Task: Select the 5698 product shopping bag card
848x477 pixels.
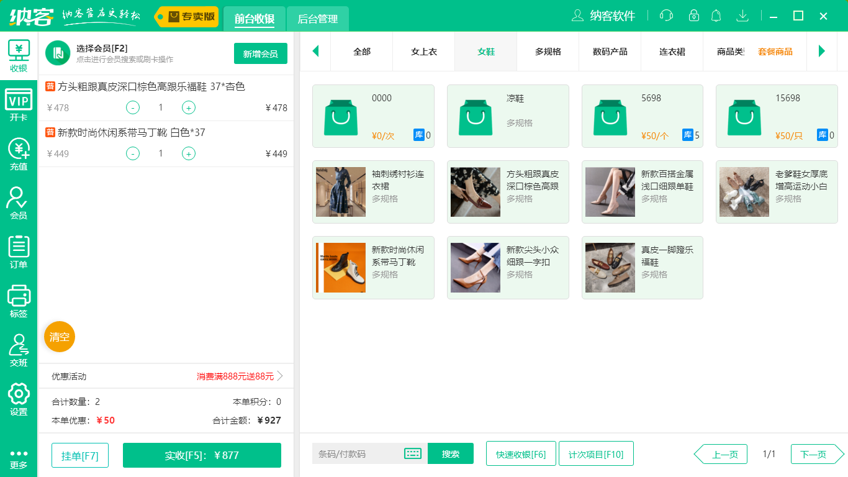Action: pos(643,116)
